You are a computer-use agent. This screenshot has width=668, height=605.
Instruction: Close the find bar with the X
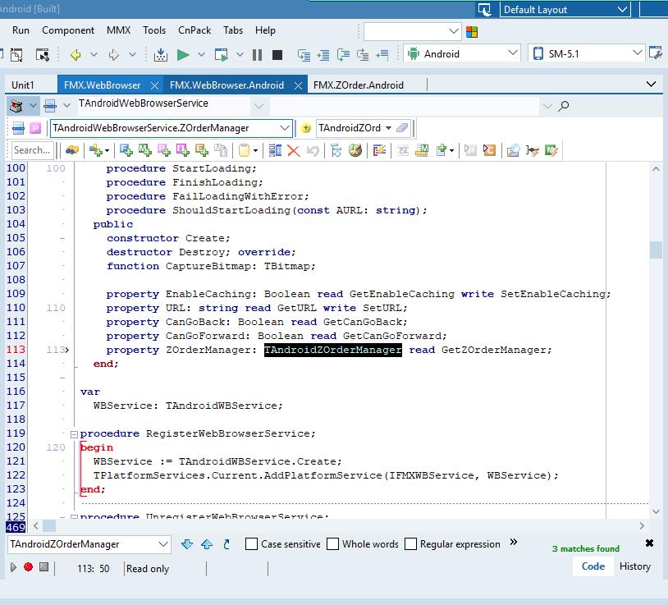point(649,543)
